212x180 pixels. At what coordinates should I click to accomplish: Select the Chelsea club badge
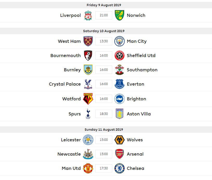[x=120, y=168]
